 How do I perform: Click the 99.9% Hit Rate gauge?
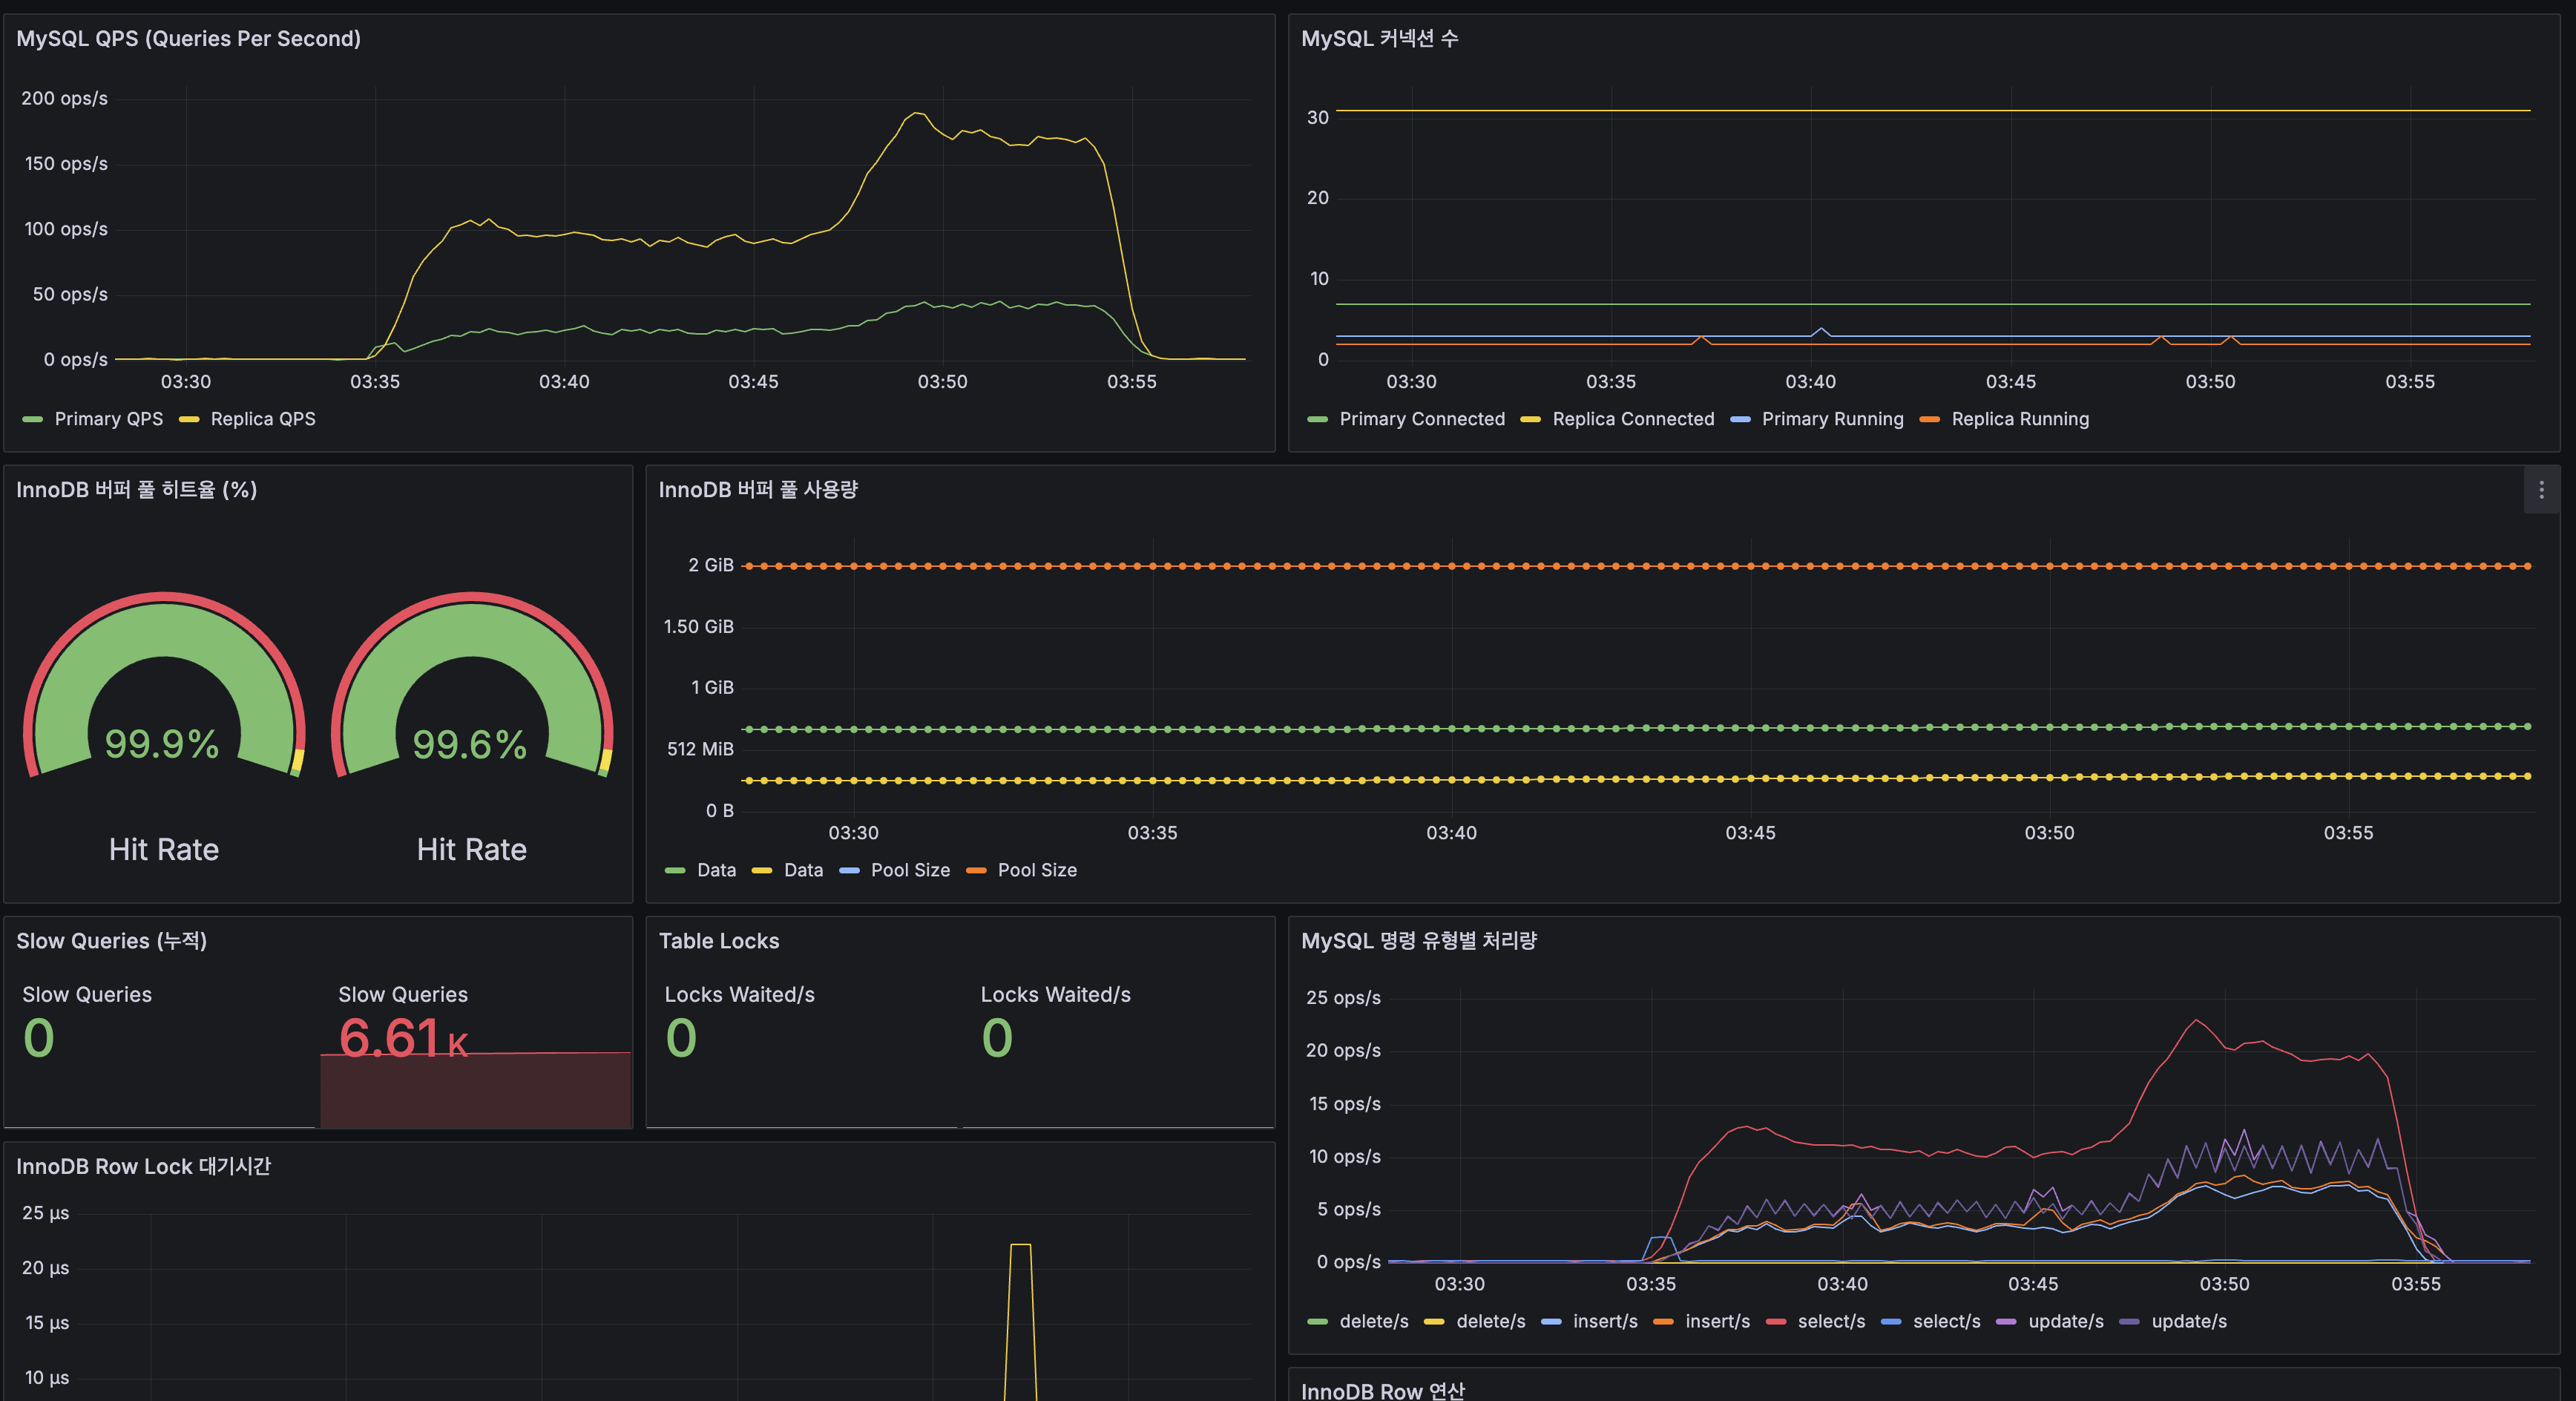click(163, 743)
